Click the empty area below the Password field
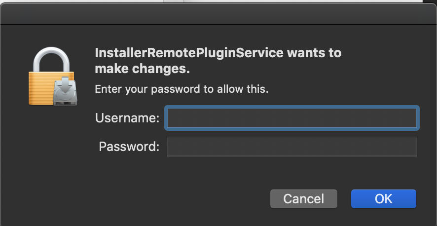This screenshot has width=437, height=226. tap(292, 171)
